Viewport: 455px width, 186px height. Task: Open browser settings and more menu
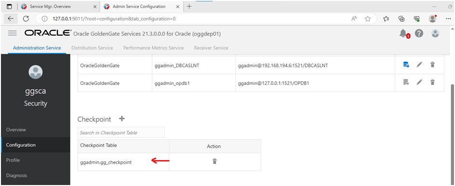[448, 19]
